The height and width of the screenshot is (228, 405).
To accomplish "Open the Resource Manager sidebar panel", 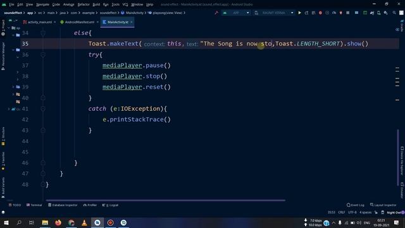I will coord(3,56).
